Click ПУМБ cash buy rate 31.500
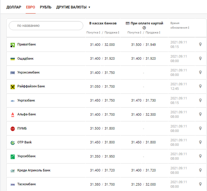The height and width of the screenshot is (191, 207). 95,128
